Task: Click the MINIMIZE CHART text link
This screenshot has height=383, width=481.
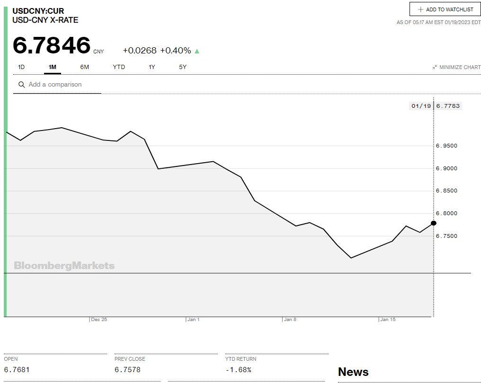Action: coord(460,67)
